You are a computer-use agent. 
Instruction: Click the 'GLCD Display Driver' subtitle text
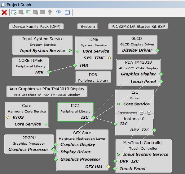click(137, 45)
